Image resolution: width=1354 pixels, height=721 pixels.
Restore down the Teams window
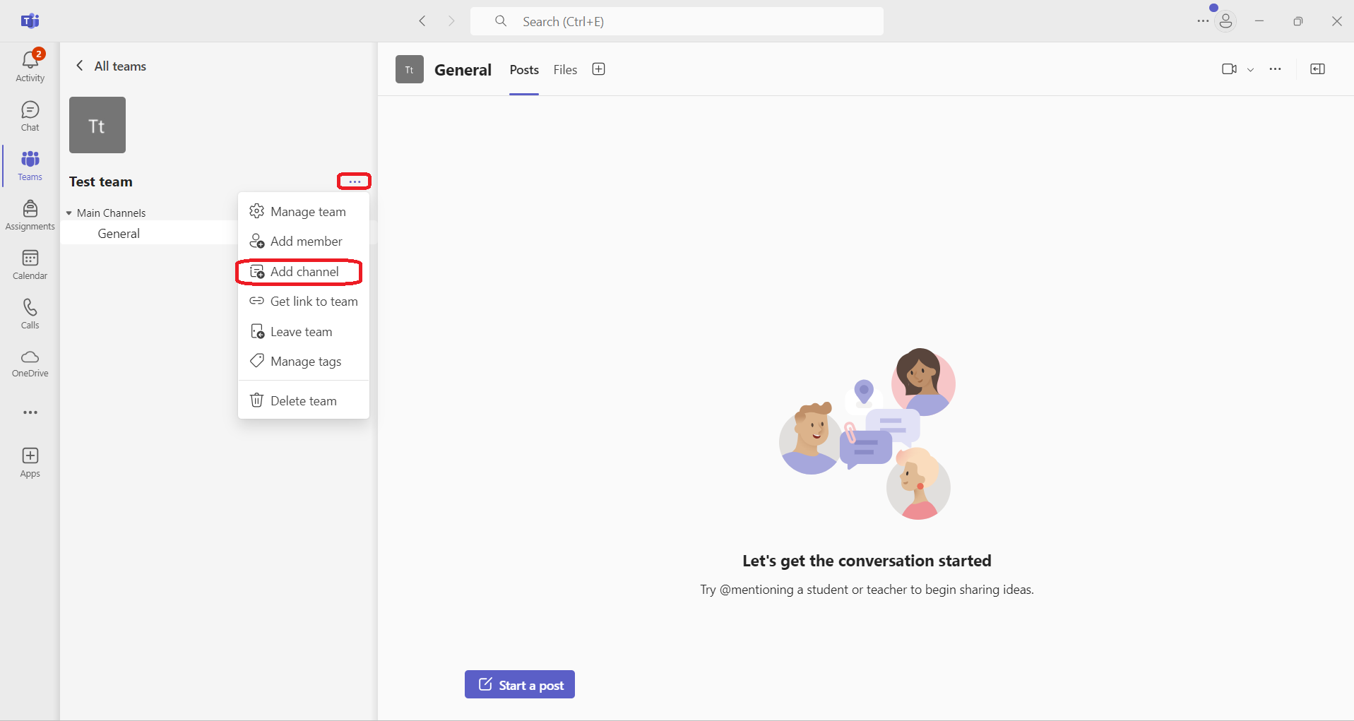coord(1297,21)
